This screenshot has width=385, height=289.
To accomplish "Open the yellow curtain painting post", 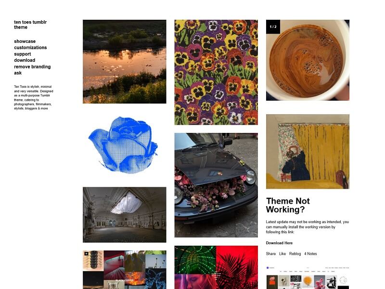I will [308, 152].
